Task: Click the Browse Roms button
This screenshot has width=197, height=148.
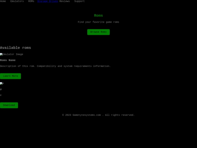Action: coord(98,32)
